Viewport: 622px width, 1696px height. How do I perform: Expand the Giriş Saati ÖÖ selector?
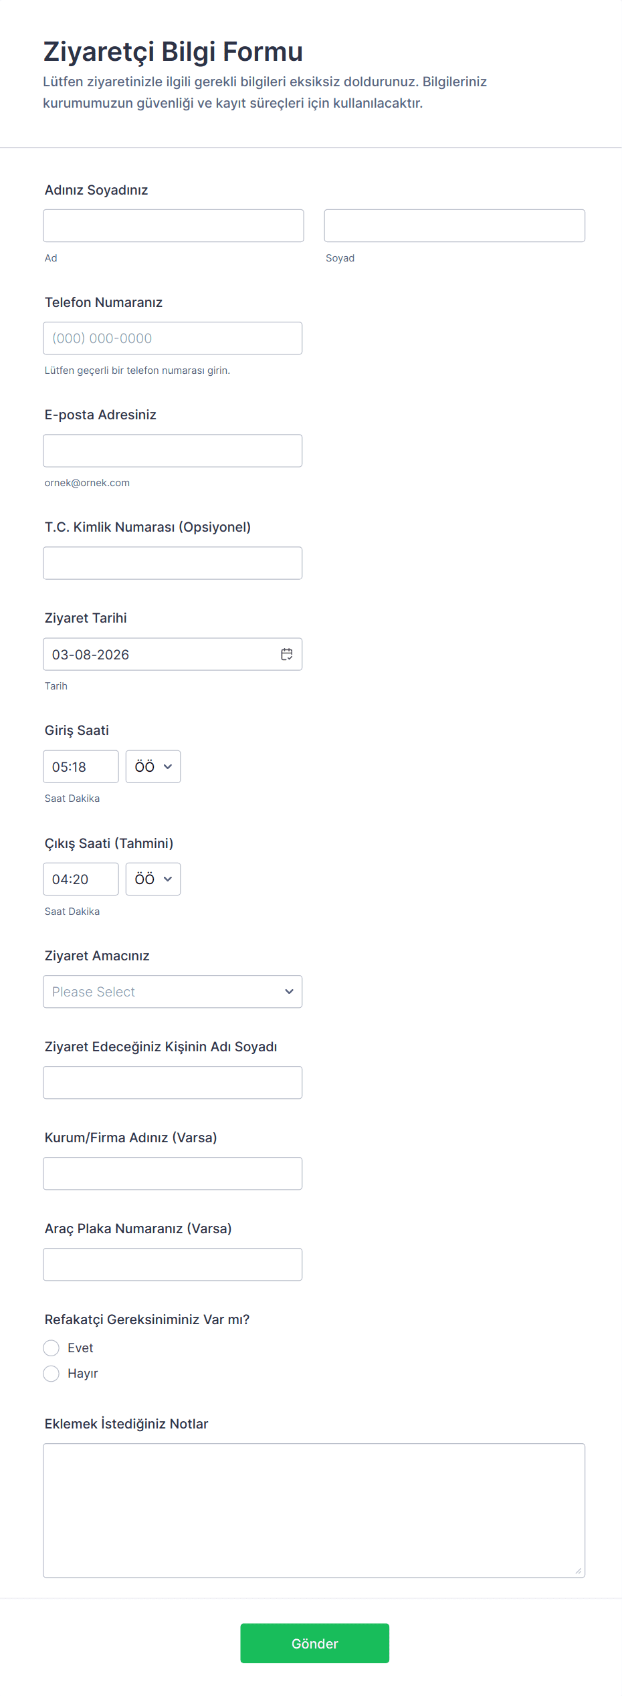tap(153, 766)
